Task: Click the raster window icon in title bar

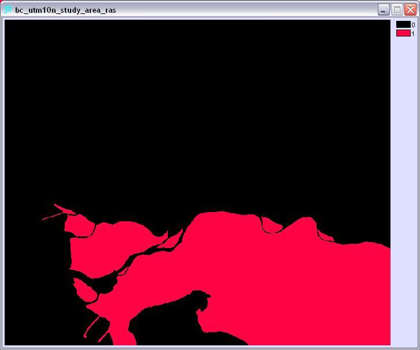Action: tap(8, 10)
